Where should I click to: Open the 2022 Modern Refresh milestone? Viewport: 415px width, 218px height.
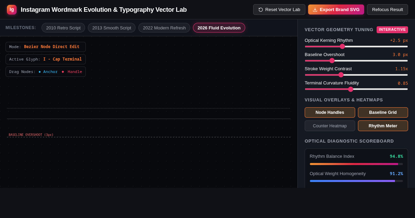pyautogui.click(x=164, y=28)
